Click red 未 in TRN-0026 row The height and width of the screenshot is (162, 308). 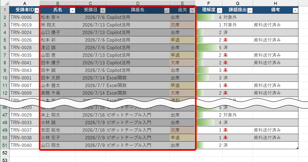225,40
